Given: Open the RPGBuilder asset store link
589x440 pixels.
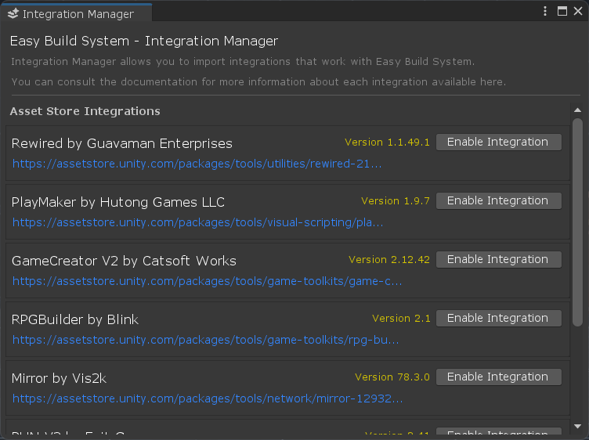Looking at the screenshot, I should point(205,340).
